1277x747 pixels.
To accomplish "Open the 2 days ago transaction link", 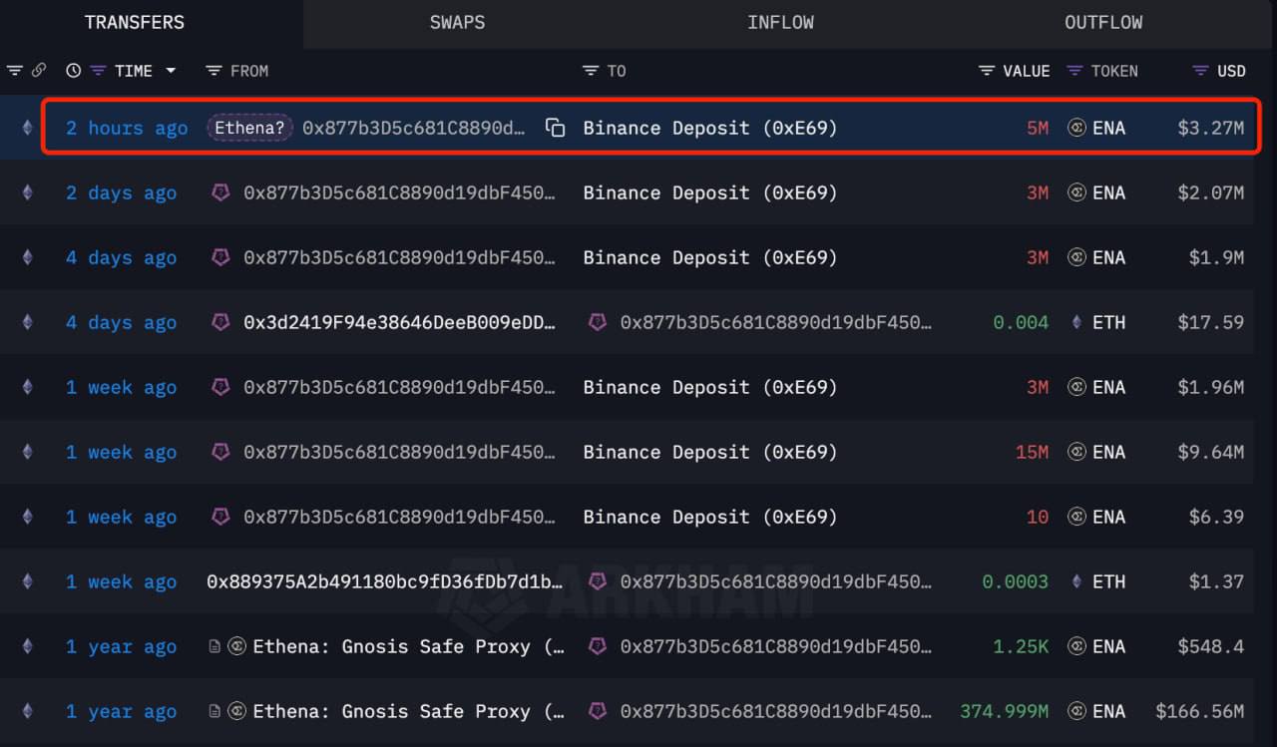I will [121, 192].
